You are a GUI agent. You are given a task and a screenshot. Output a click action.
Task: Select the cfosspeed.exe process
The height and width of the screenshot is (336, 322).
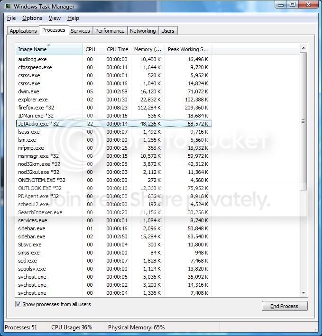114,67
